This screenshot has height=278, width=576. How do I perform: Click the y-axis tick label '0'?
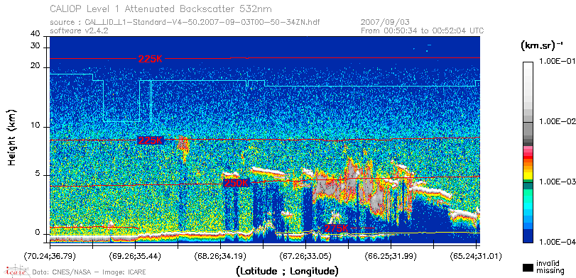38,232
